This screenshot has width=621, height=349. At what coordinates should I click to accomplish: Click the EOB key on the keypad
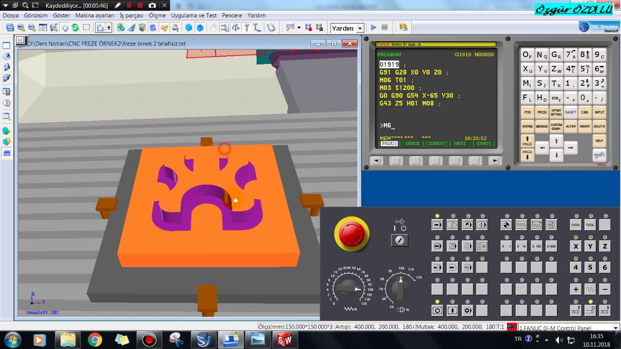pyautogui.click(x=556, y=98)
